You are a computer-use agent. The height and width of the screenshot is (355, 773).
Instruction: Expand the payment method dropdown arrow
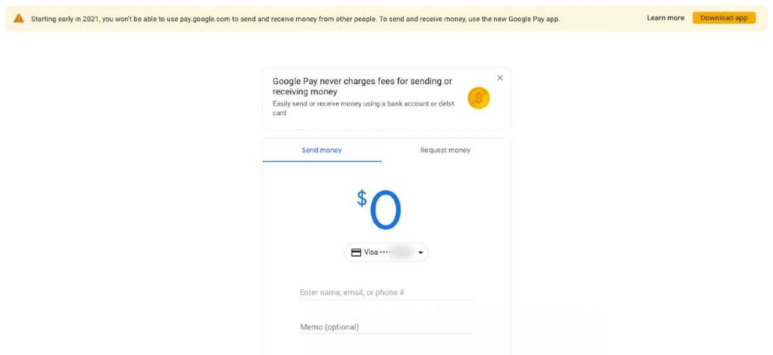[x=421, y=253]
